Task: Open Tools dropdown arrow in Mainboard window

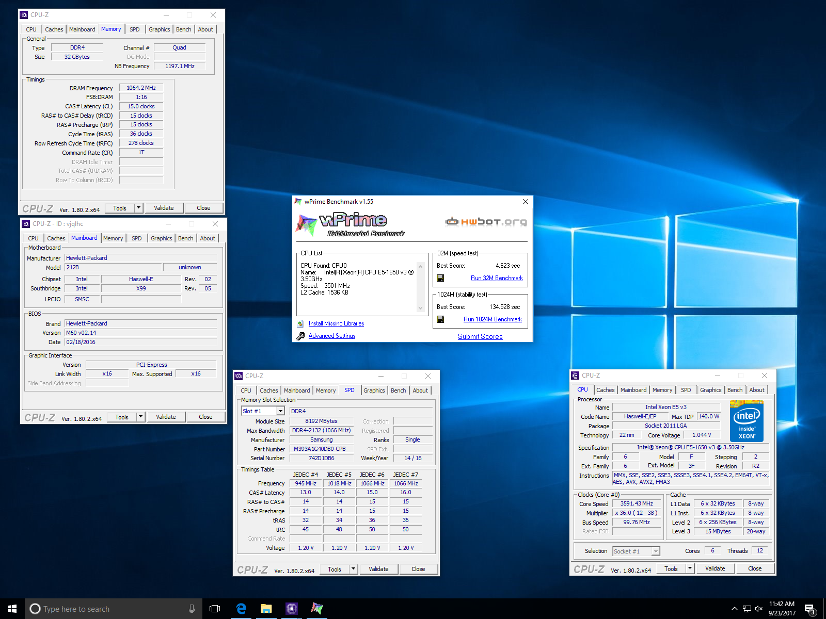Action: click(140, 417)
